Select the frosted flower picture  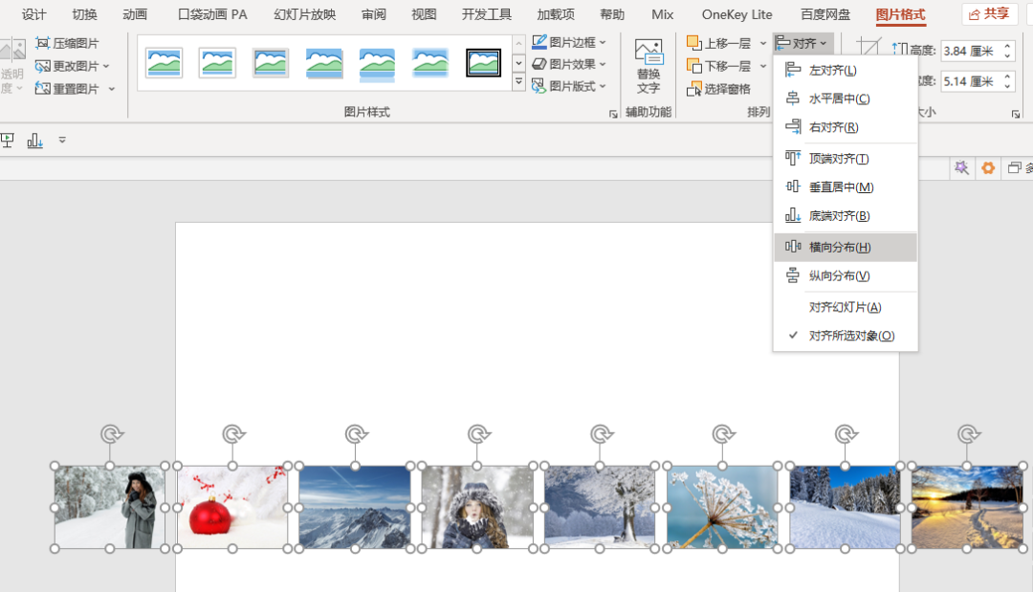click(x=722, y=507)
